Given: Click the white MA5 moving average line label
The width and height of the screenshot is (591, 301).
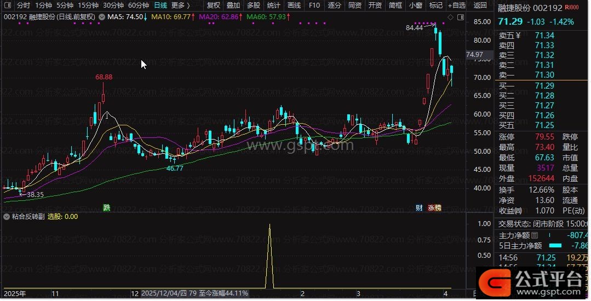Looking at the screenshot, I should click(125, 17).
